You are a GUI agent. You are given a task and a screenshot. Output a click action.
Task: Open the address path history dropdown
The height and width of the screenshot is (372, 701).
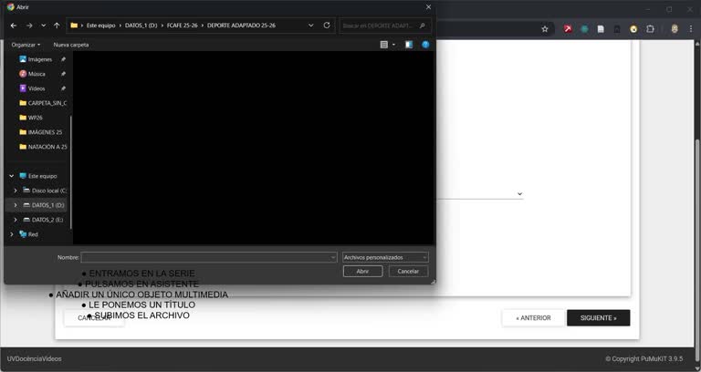311,26
